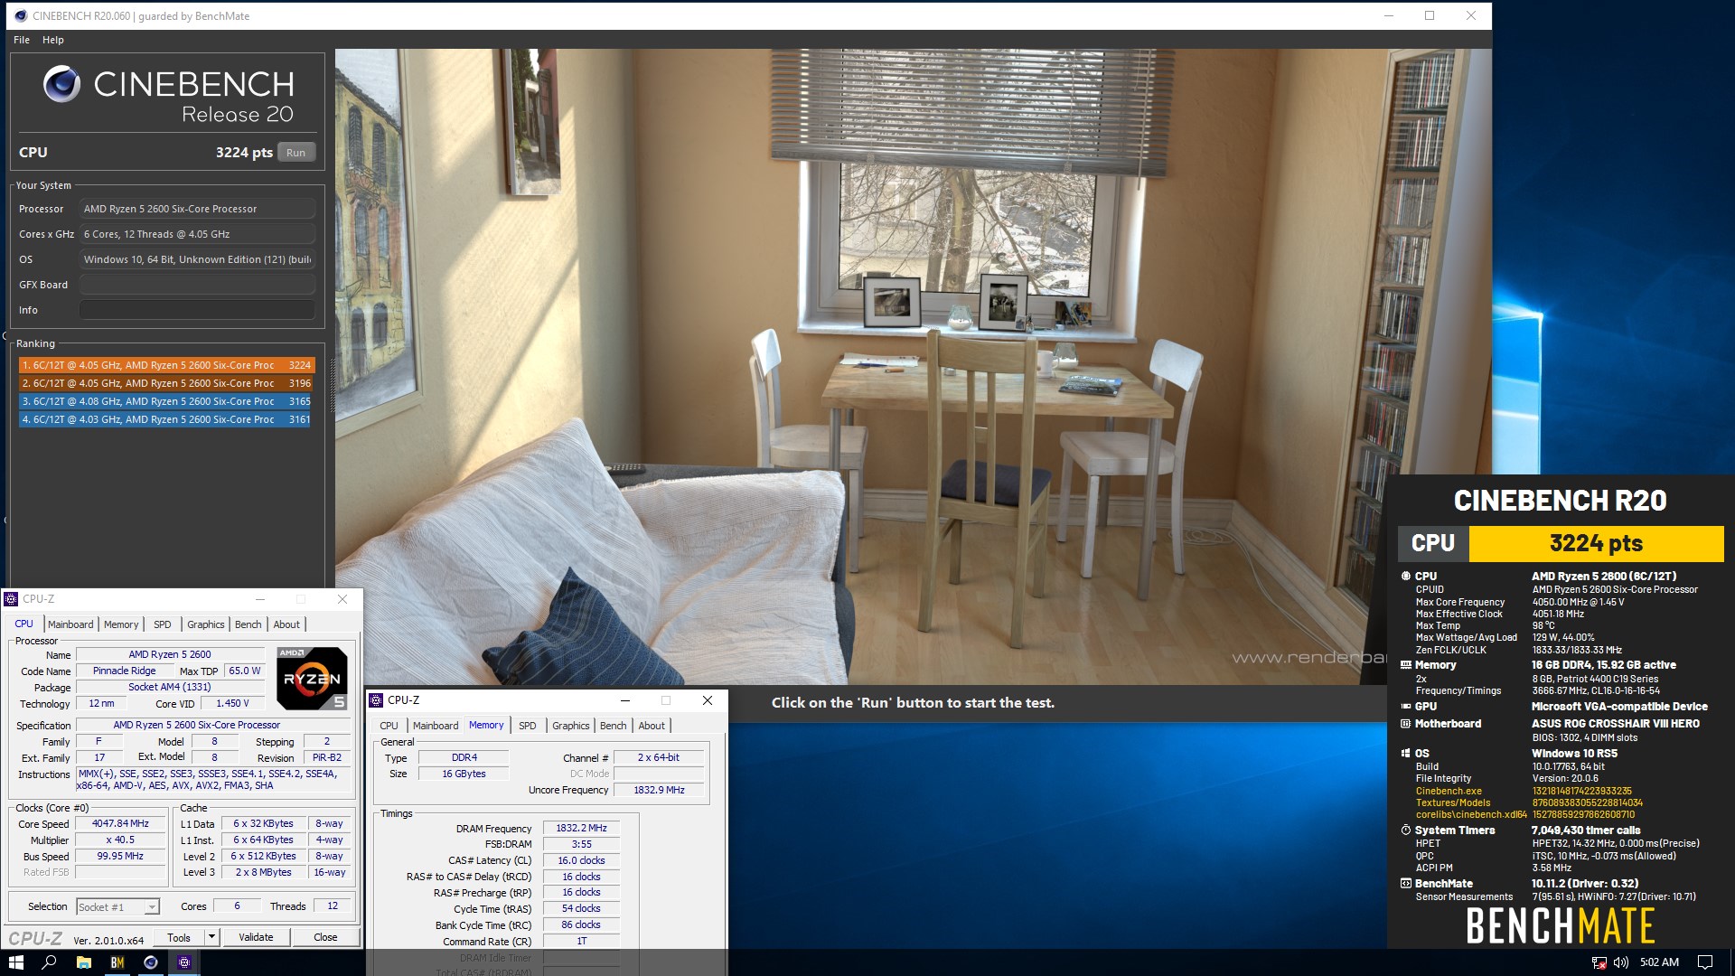Click the volume speaker tray icon
1735x976 pixels.
click(1621, 962)
